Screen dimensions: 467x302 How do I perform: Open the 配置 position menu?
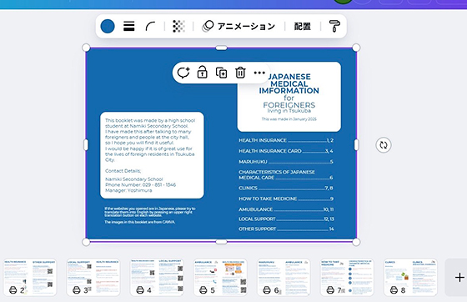[x=302, y=26]
